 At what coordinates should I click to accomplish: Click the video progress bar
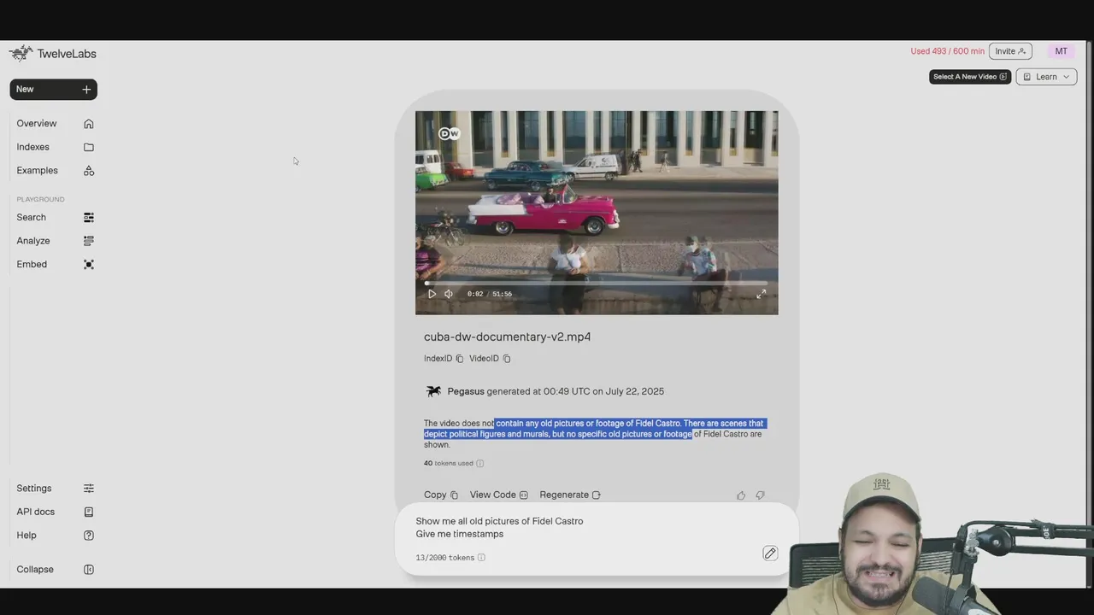pyautogui.click(x=597, y=283)
